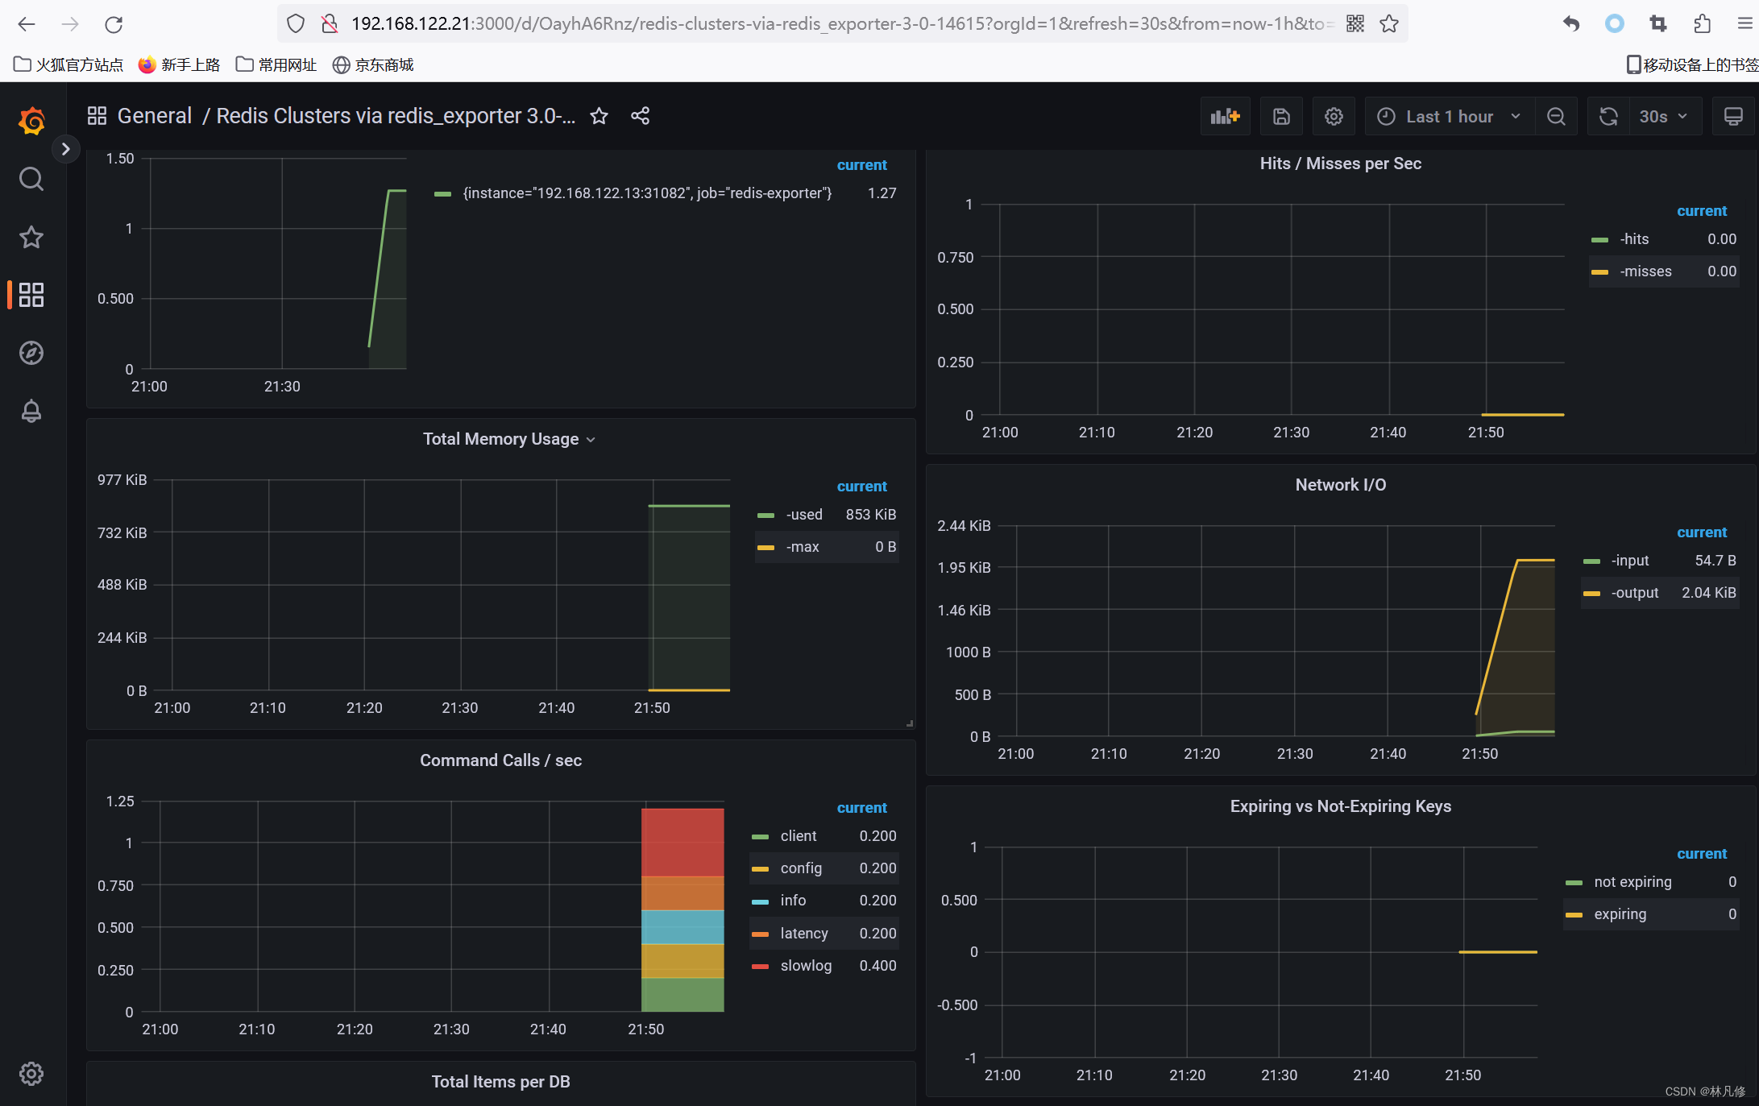1759x1106 pixels.
Task: Click the resize handle of Total Memory Usage panel
Action: coord(910,723)
